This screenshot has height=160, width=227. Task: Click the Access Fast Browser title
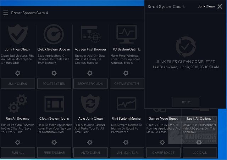(90, 49)
